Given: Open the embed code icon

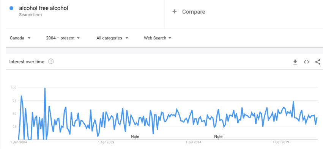Looking at the screenshot, I should 307,62.
